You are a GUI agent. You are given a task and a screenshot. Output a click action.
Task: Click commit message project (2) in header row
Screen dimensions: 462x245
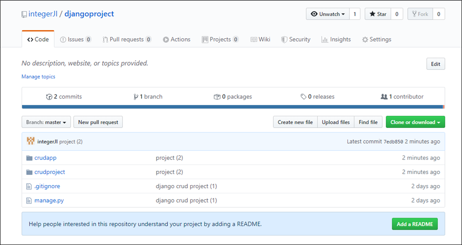click(x=71, y=141)
